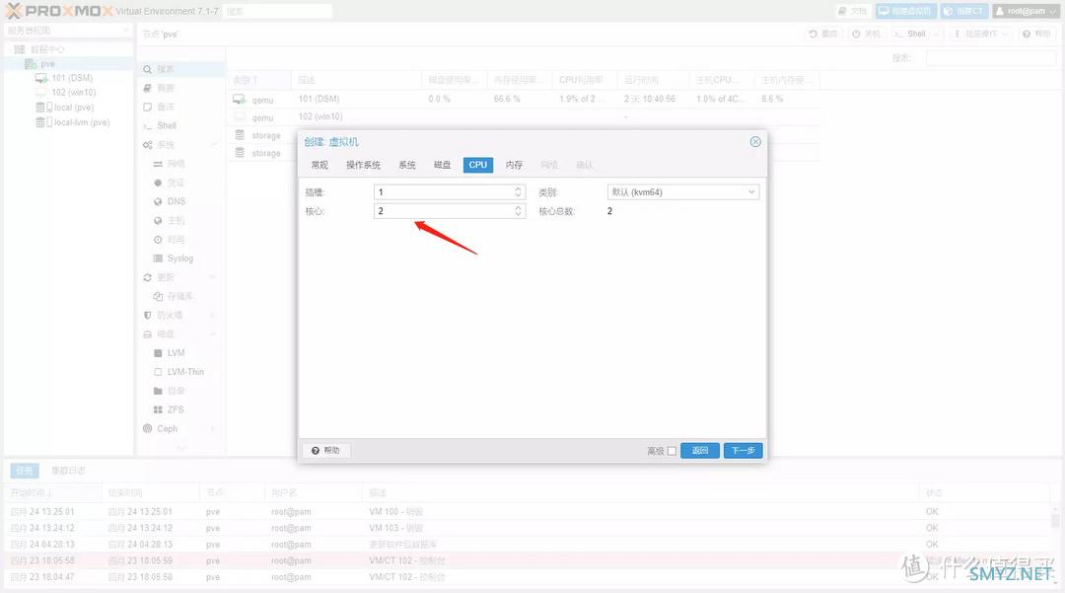
Task: Open the 类别 默认 (kvm64) dropdown
Action: (x=683, y=192)
